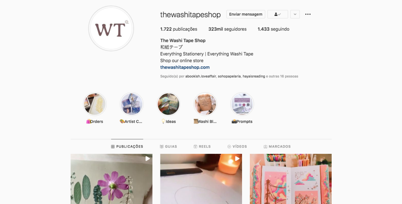Open the three-dots options menu
The width and height of the screenshot is (402, 204).
[x=308, y=15]
